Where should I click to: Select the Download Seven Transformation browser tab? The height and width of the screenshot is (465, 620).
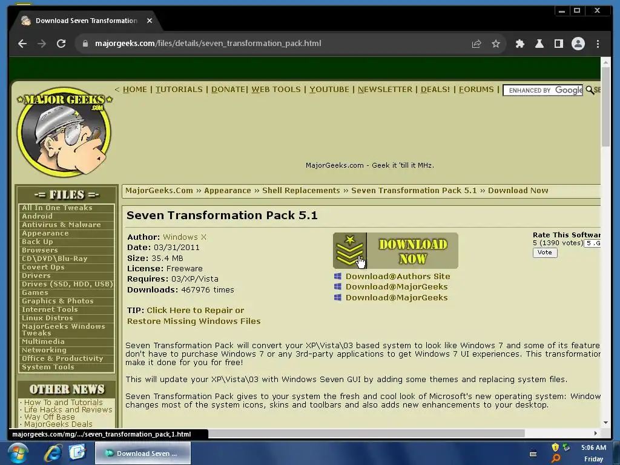point(86,21)
